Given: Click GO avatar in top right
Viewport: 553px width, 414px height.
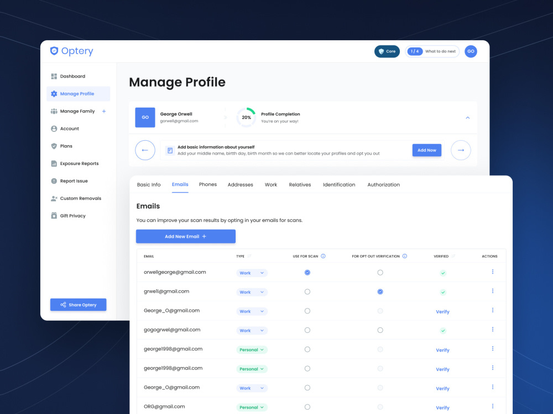Looking at the screenshot, I should [x=471, y=51].
